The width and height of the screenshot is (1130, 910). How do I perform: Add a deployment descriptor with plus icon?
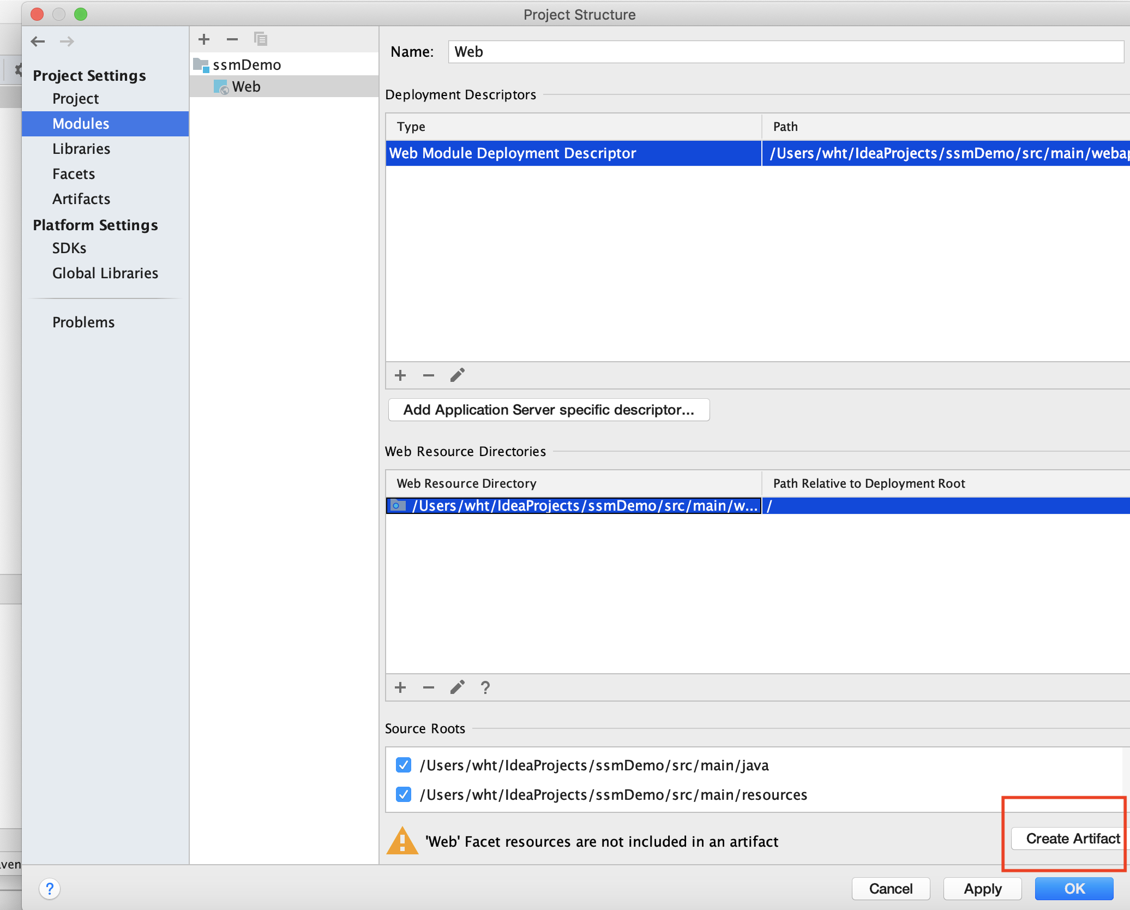click(x=400, y=375)
